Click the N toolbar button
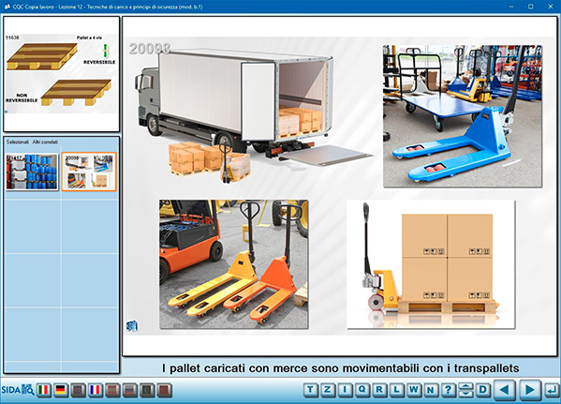Viewport: 561px width, 404px height. [x=431, y=390]
